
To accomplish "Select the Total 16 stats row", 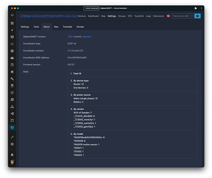I will [132, 73].
